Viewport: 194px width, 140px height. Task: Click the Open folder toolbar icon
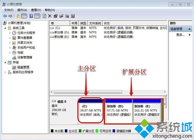point(61,16)
